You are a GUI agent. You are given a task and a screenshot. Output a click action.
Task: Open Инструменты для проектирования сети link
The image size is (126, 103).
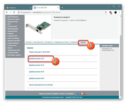[108, 49]
